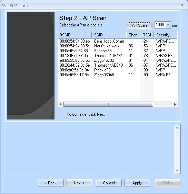Pick the Ziggo46732 network row

[118, 60]
